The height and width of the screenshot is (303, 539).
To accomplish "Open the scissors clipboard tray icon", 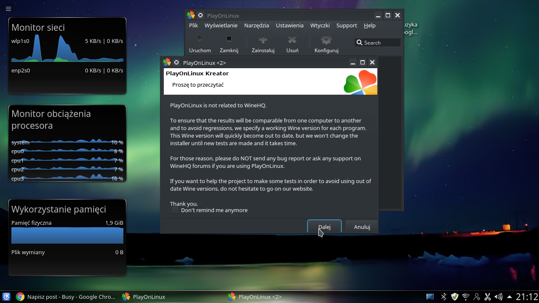I will pos(488,297).
